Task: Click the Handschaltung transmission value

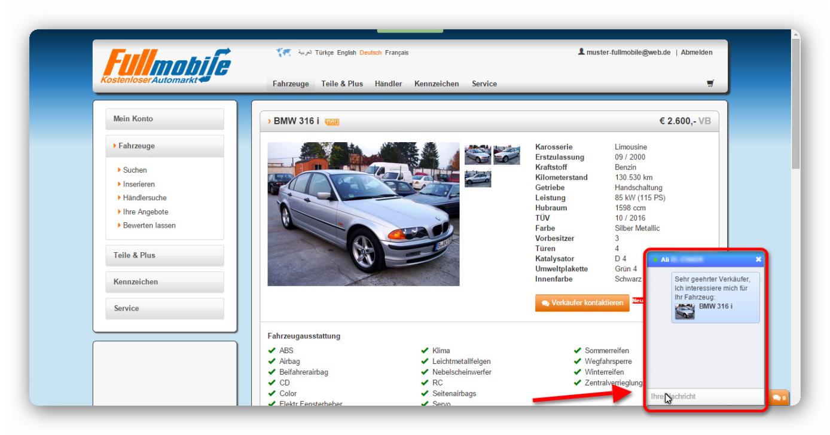Action: click(x=637, y=188)
